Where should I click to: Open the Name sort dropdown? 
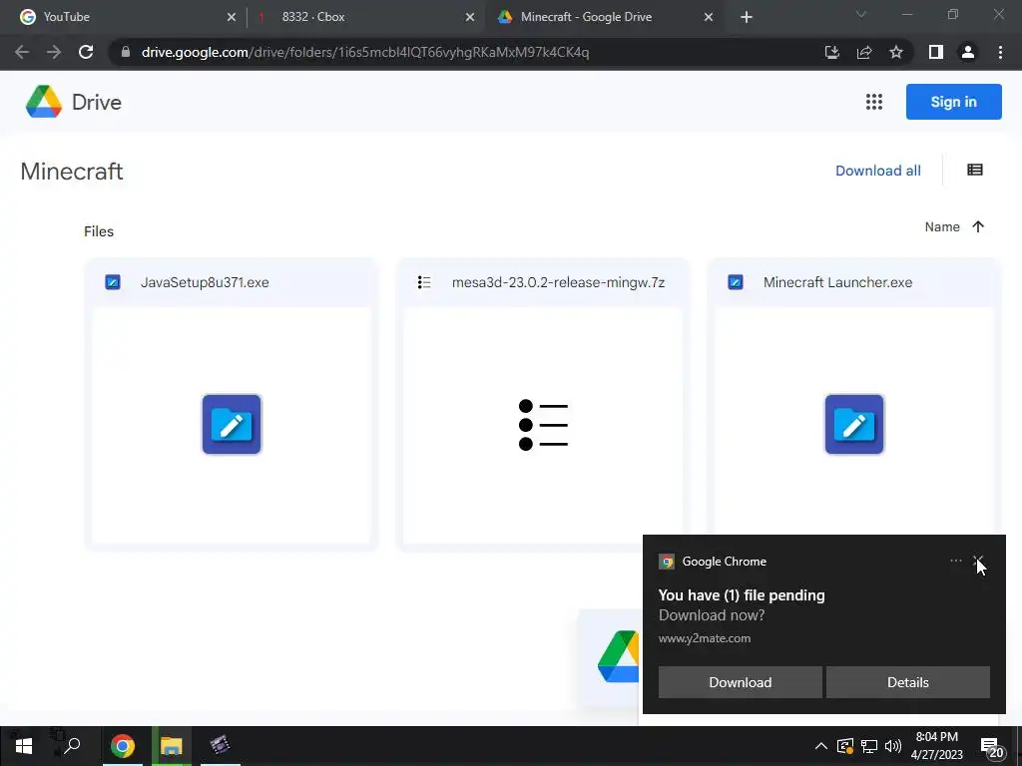click(x=942, y=226)
